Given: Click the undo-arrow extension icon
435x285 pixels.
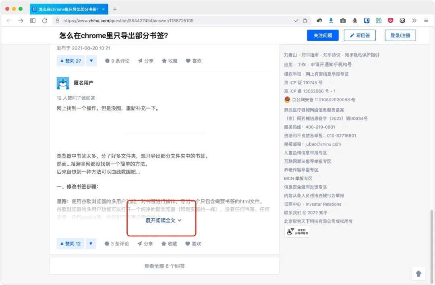Looking at the screenshot, I should pyautogui.click(x=319, y=21).
